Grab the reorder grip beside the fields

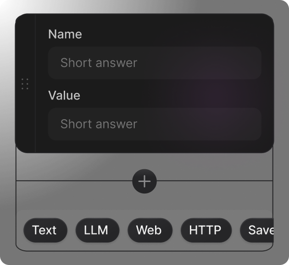click(x=25, y=84)
